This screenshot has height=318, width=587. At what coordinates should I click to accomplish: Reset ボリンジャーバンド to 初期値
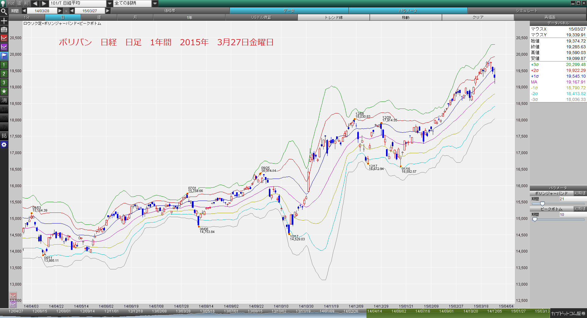tap(580, 193)
